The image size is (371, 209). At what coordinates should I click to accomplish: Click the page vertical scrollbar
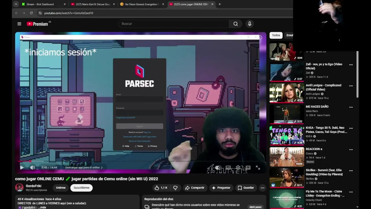pos(357,74)
